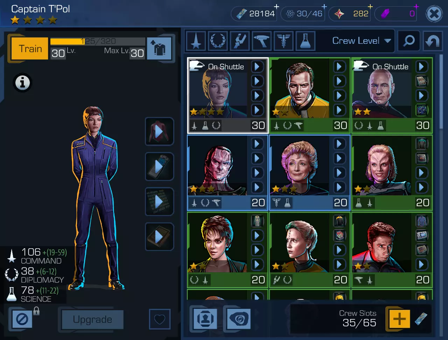
Task: Filter crew by Command skill icon
Action: pyautogui.click(x=196, y=41)
